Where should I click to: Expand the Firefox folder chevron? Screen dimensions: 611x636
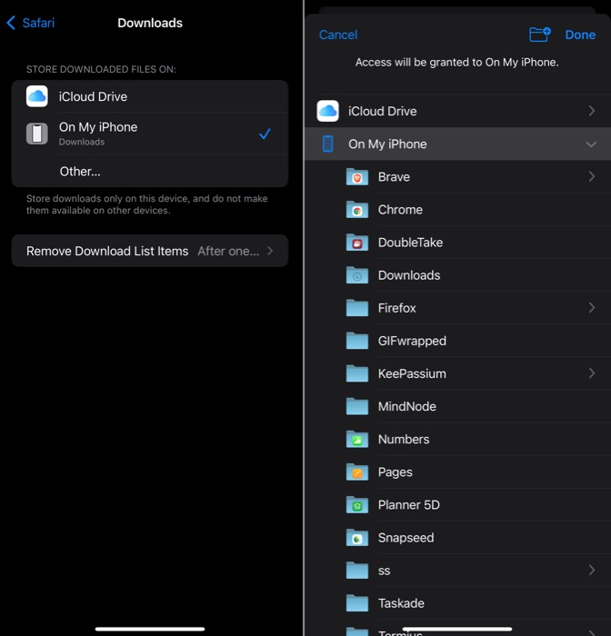coord(592,308)
